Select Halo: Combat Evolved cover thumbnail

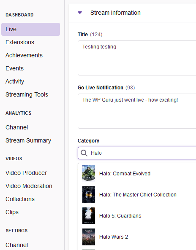tap(89, 174)
